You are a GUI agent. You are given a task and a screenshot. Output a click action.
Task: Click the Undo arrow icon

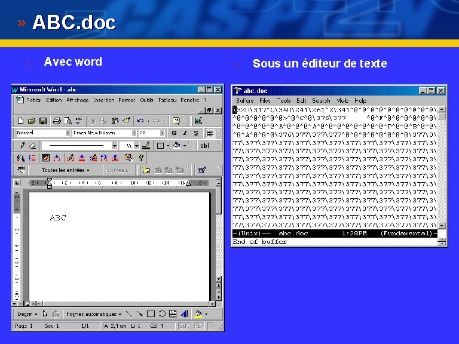[140, 121]
